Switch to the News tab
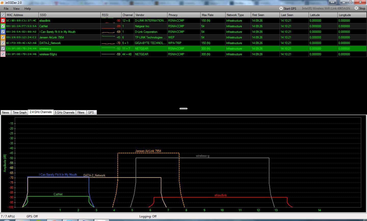The height and width of the screenshot is (221, 367). pos(5,112)
